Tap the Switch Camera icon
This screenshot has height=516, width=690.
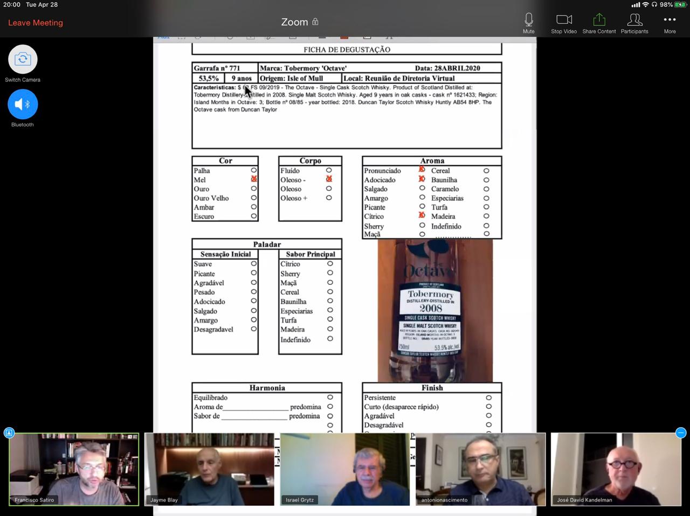(23, 59)
